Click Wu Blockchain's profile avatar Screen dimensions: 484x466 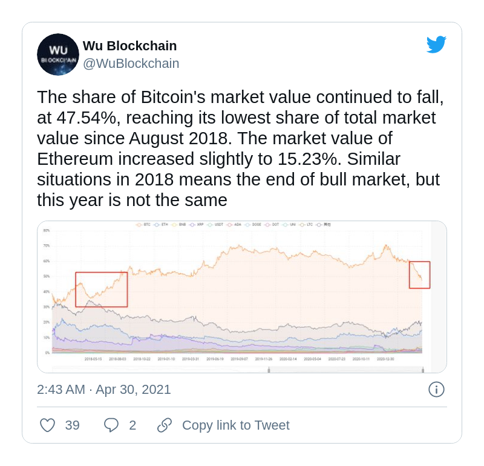pos(58,55)
